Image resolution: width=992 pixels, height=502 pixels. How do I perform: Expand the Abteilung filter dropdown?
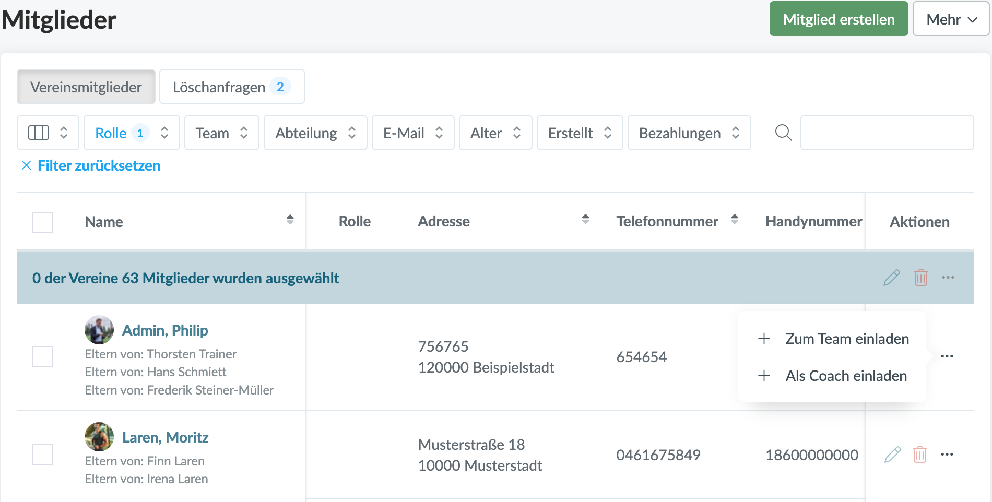(x=315, y=133)
